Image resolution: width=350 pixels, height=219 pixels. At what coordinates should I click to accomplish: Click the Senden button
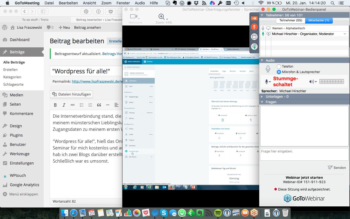tap(337, 168)
